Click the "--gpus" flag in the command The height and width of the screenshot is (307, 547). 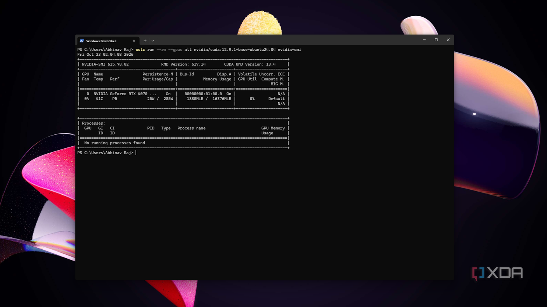click(175, 50)
